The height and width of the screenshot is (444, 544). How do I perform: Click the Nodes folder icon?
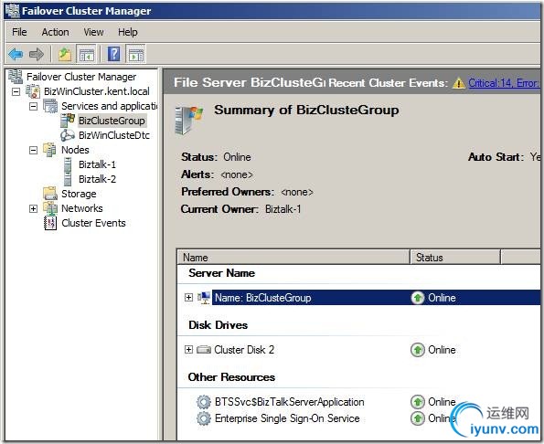point(49,150)
